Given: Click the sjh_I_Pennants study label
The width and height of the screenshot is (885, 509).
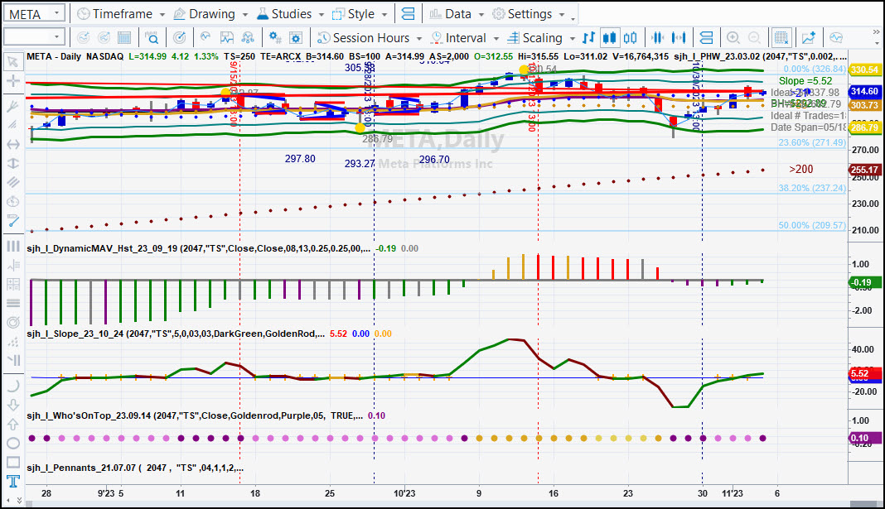Looking at the screenshot, I should [x=135, y=468].
